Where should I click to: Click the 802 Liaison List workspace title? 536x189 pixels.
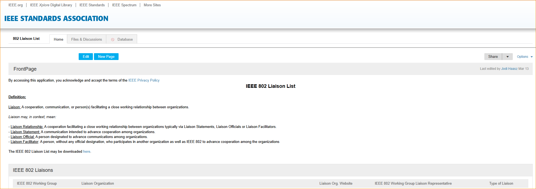point(26,39)
